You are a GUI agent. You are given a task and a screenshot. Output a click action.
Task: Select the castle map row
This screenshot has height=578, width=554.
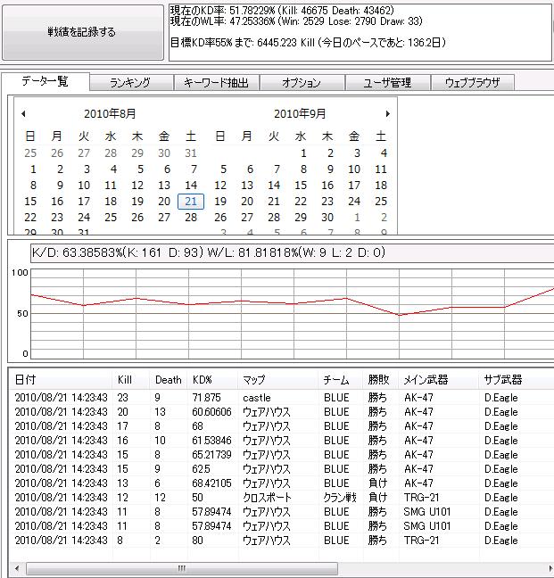point(280,398)
